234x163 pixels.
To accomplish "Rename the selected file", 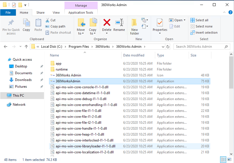I will 119,25.
